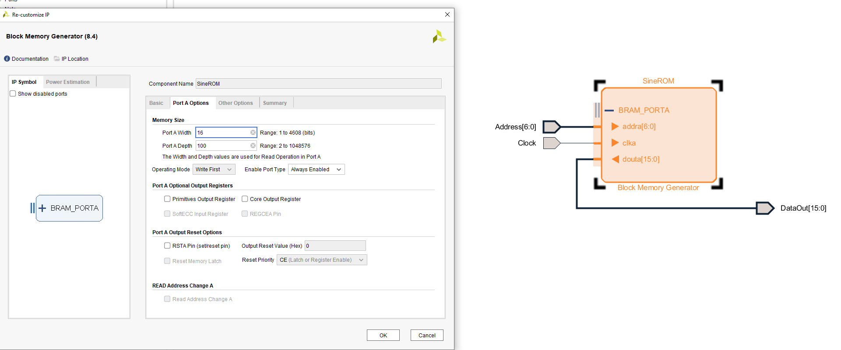Click the bus interface bars beside BRAM_PORTA symbol

[32, 208]
